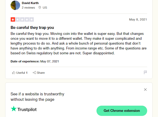Click the Share network icon
Viewport: 158px width, 117px height.
(34, 73)
